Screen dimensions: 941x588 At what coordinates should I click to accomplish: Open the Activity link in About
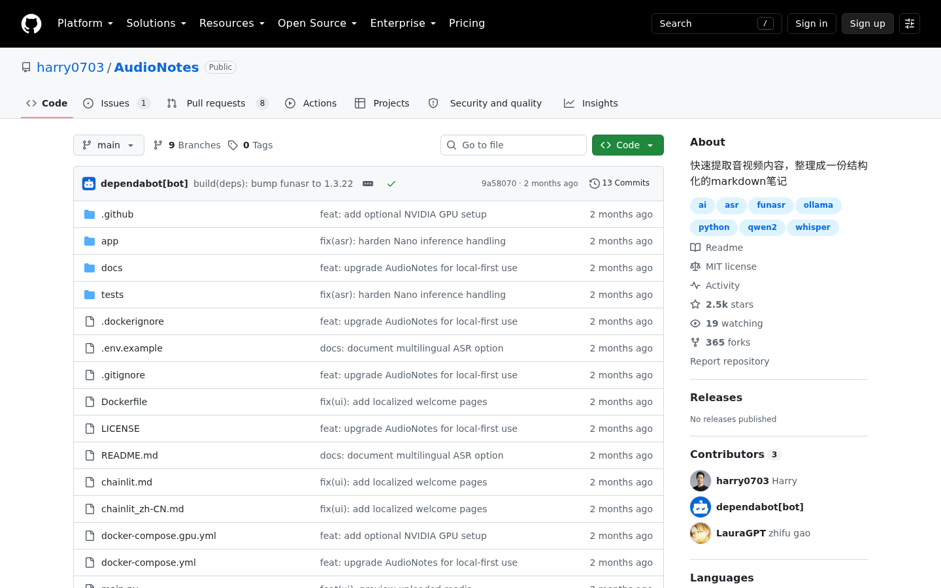[715, 286]
